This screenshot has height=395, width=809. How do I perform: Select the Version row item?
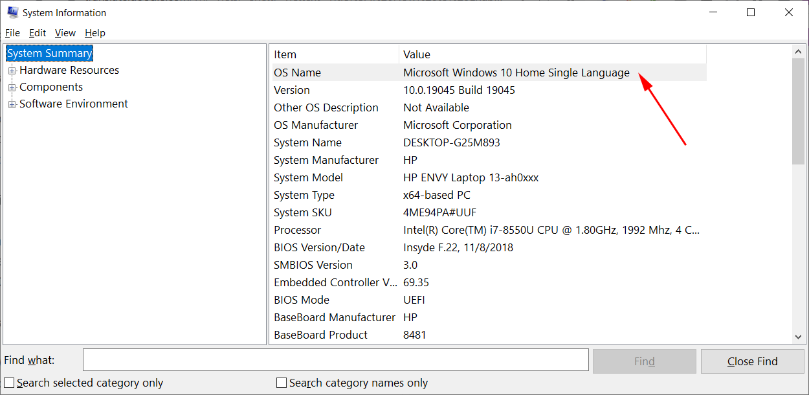[x=489, y=90]
